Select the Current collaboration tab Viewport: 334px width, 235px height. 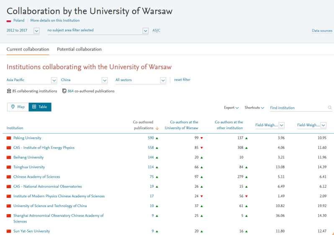[28, 49]
